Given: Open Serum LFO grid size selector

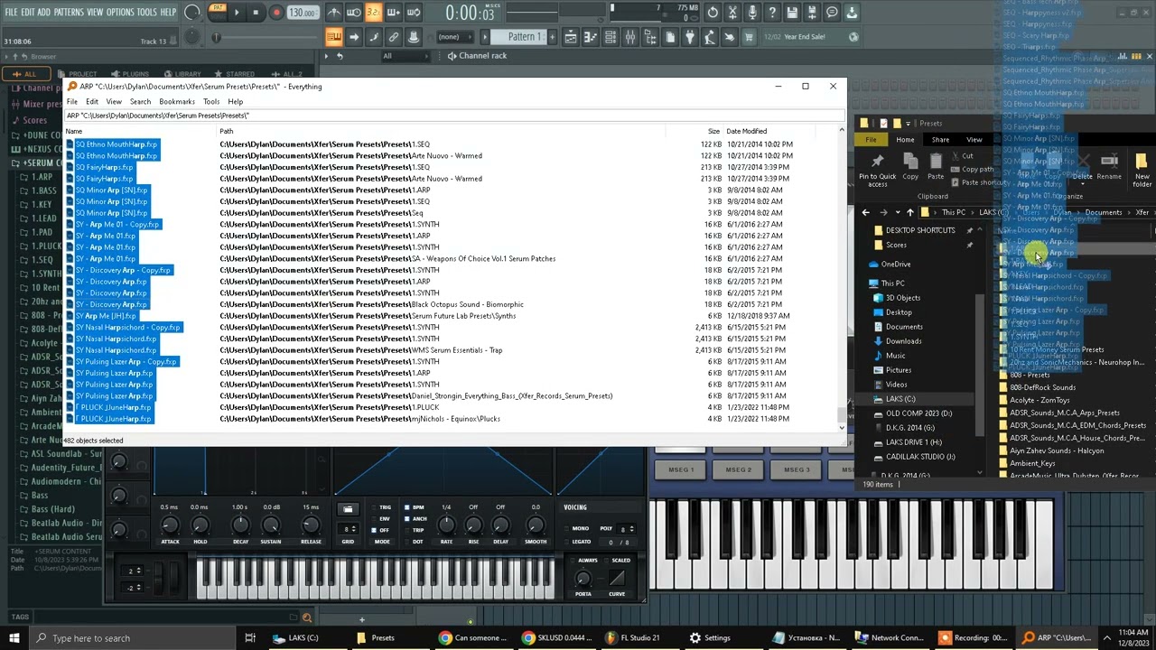Looking at the screenshot, I should click(348, 529).
